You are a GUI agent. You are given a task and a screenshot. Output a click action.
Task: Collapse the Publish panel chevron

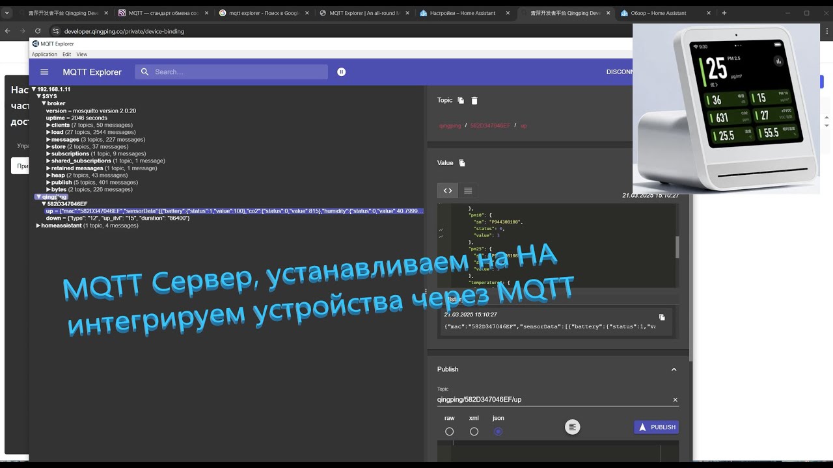point(674,369)
